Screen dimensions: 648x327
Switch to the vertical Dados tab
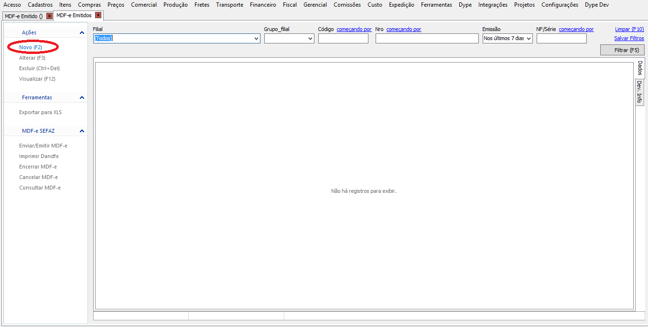(x=640, y=68)
